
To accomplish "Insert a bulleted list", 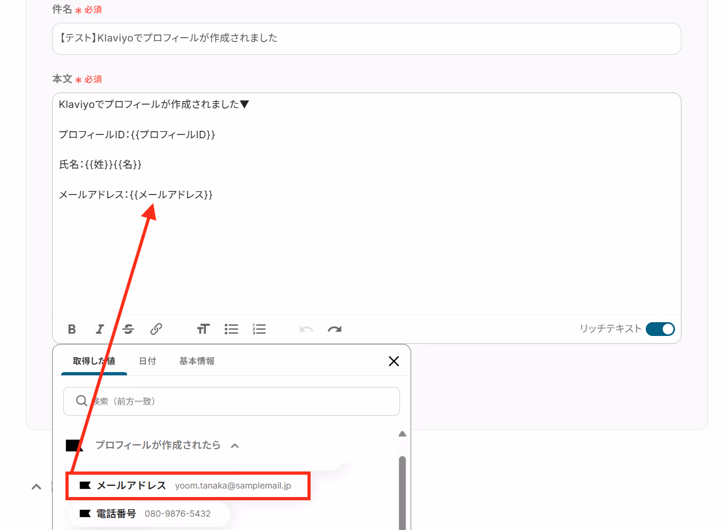I will click(x=231, y=329).
